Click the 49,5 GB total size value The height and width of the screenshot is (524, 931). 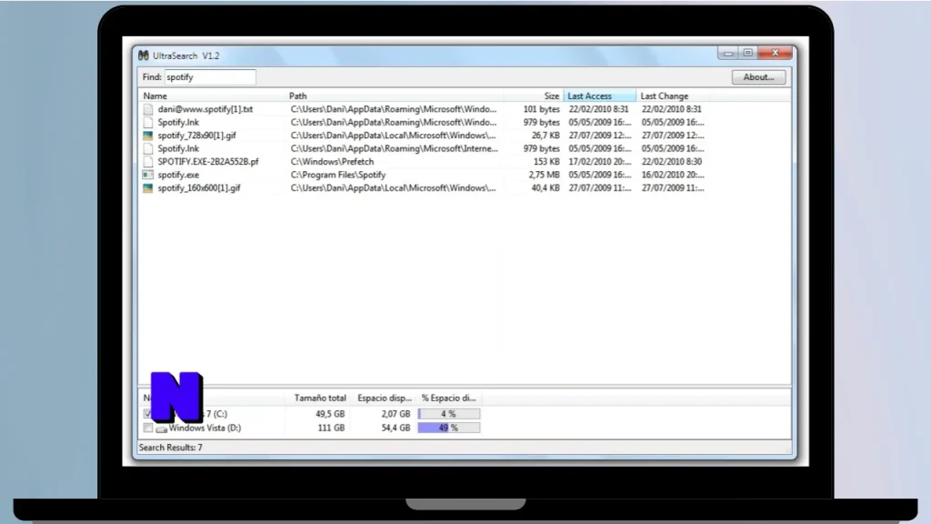point(330,414)
